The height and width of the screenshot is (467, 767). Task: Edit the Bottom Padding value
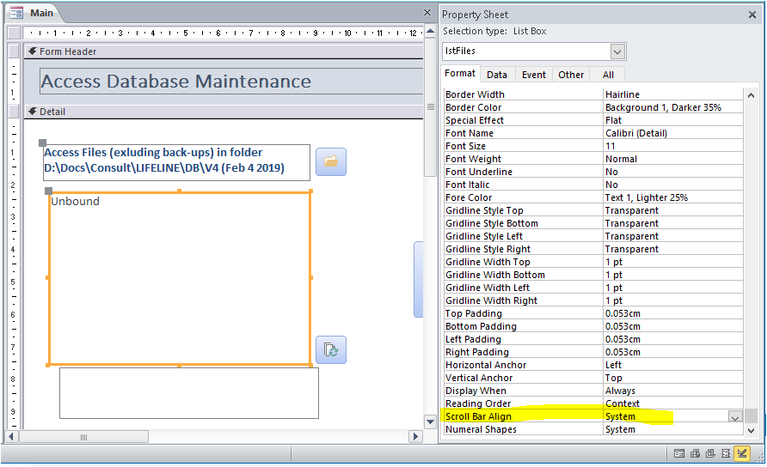pos(673,326)
